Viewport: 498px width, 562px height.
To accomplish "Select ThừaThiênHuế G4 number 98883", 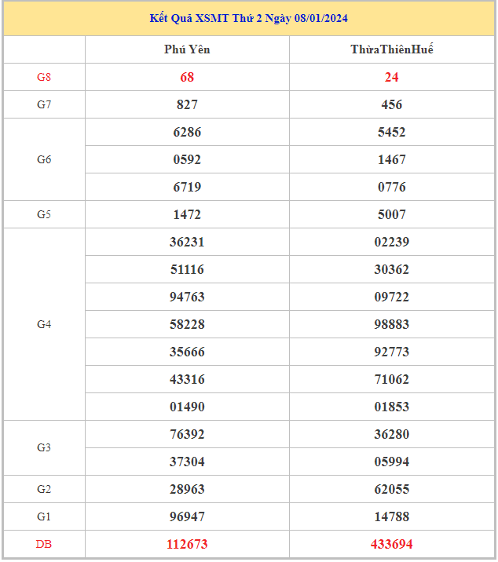I will tap(391, 324).
